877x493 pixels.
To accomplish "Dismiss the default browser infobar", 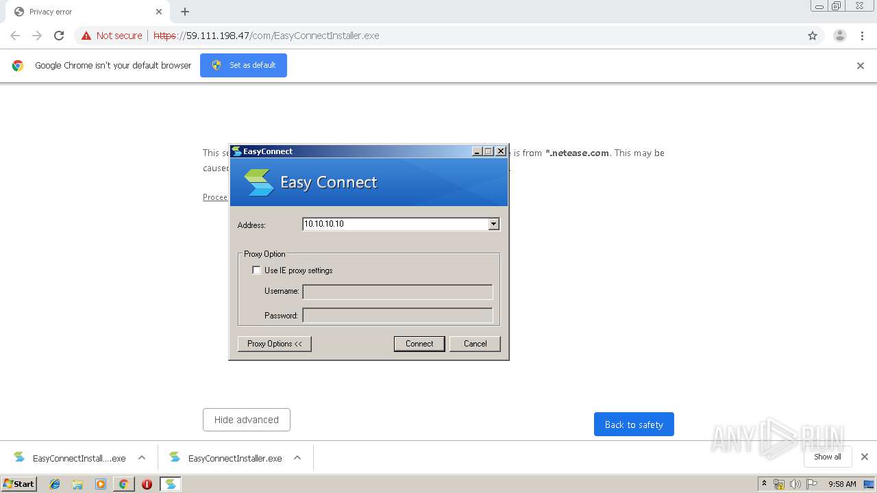I will click(x=860, y=66).
